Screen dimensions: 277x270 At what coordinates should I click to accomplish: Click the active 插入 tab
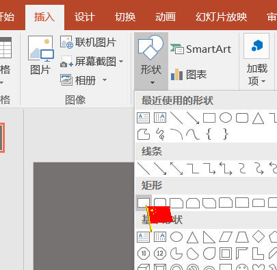(x=44, y=17)
